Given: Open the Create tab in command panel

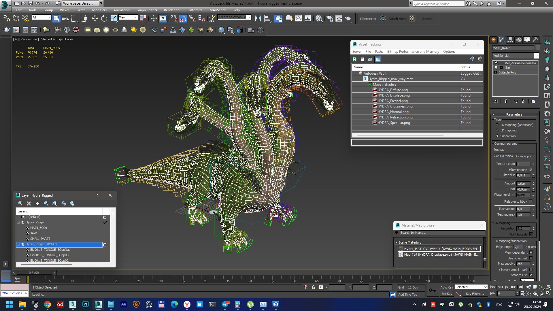Looking at the screenshot, I should (494, 40).
